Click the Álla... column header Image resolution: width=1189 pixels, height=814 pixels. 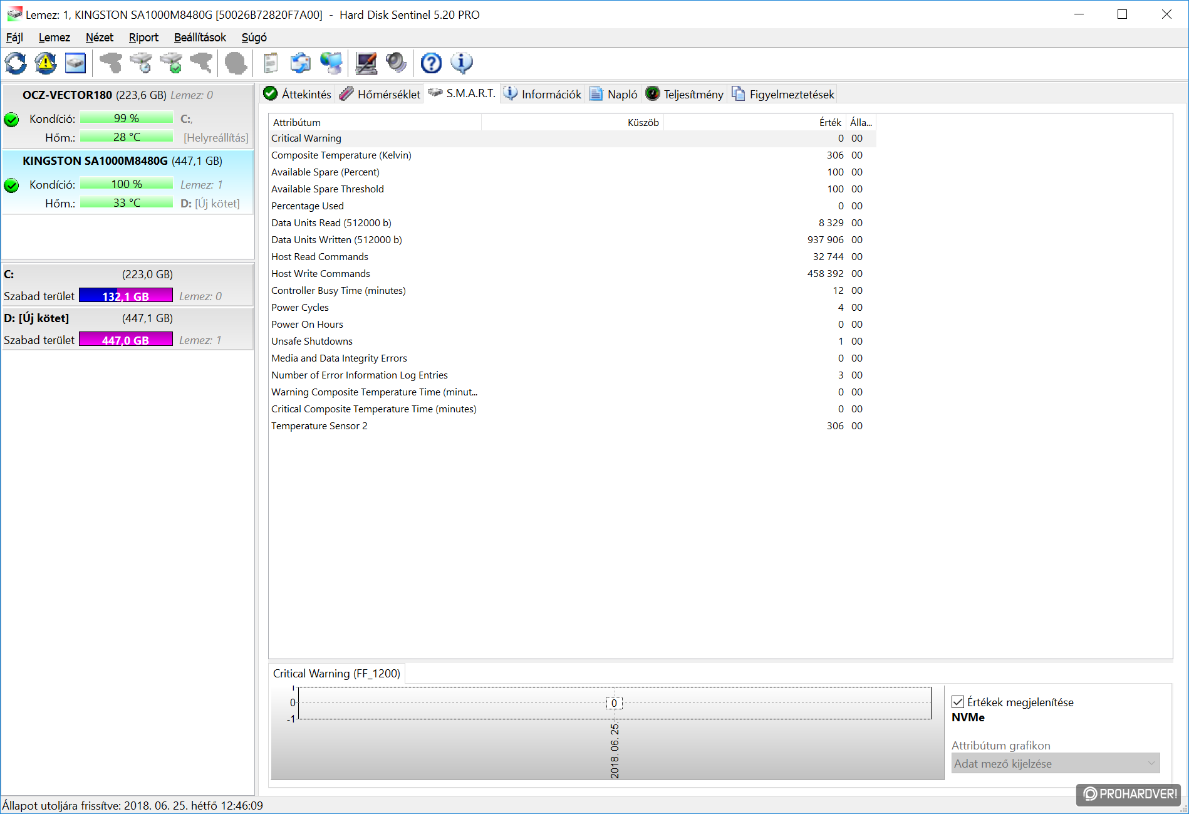pyautogui.click(x=861, y=122)
